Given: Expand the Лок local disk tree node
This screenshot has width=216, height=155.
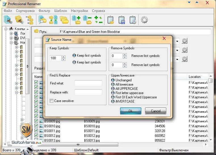Looking at the screenshot, I should tap(11, 33).
